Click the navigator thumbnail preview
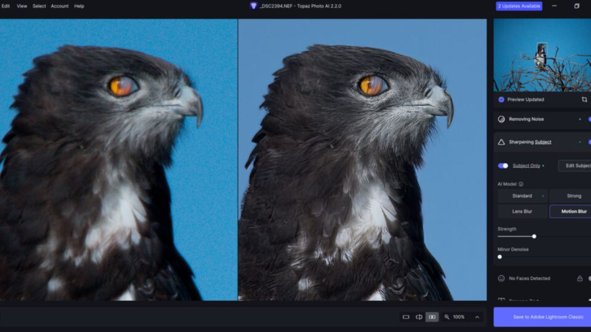Screen dimensions: 591x332 [542, 55]
